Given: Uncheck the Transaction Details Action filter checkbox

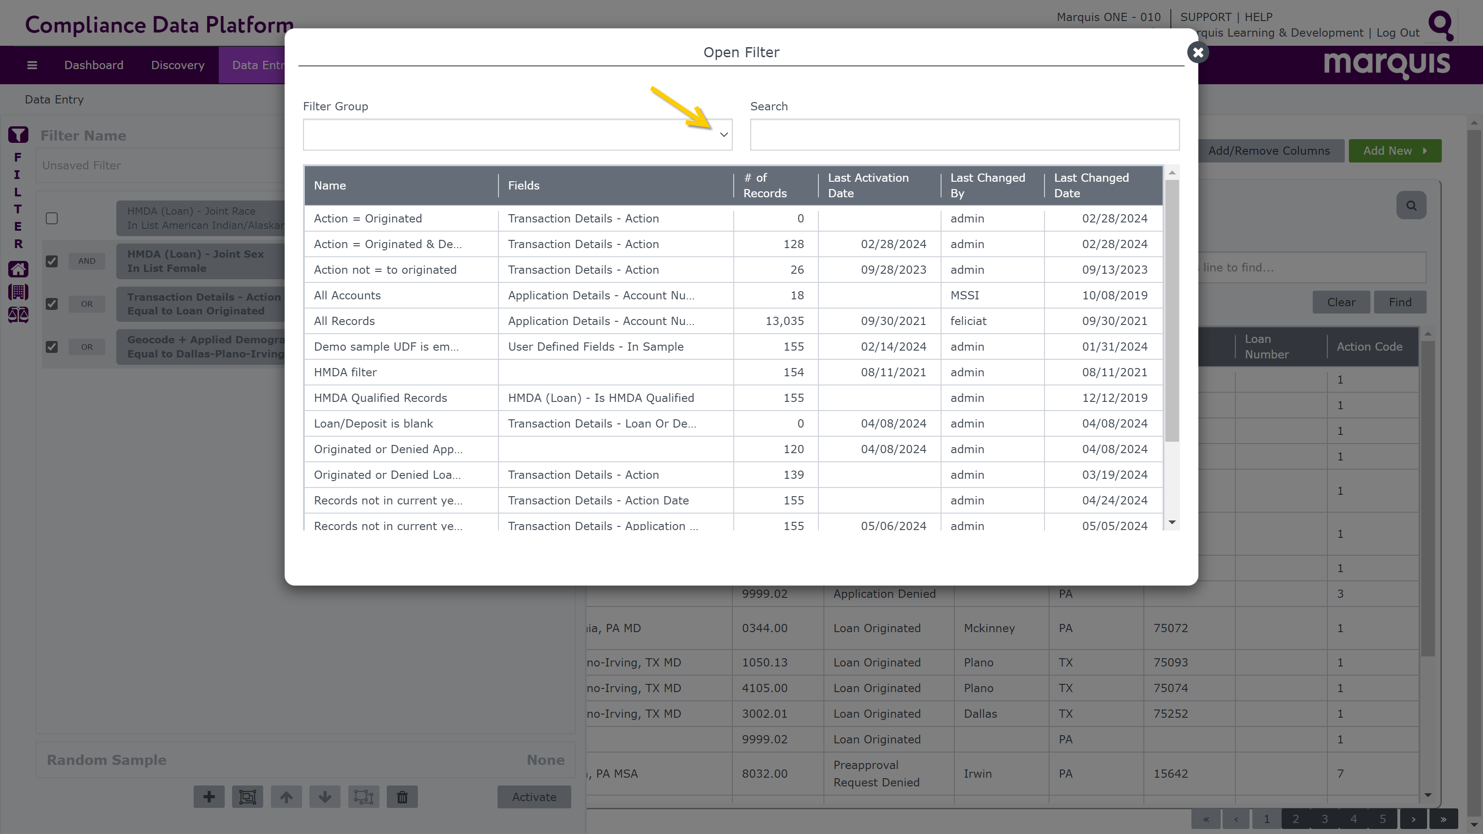Looking at the screenshot, I should 52,304.
